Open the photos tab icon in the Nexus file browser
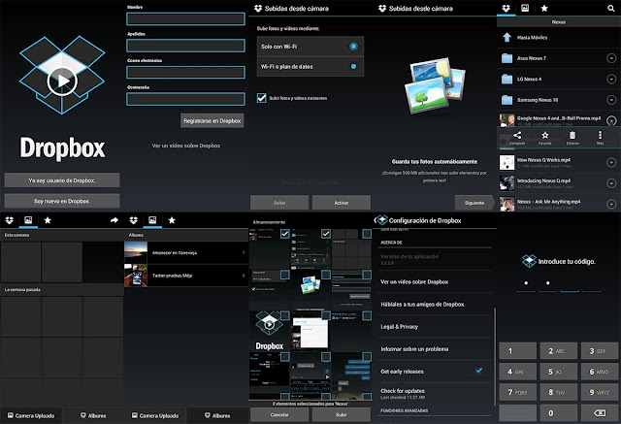This screenshot has width=621, height=424. click(x=525, y=8)
